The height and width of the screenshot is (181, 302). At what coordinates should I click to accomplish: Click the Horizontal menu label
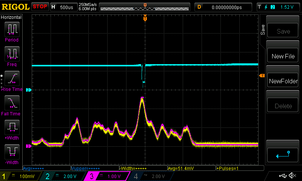pyautogui.click(x=11, y=17)
